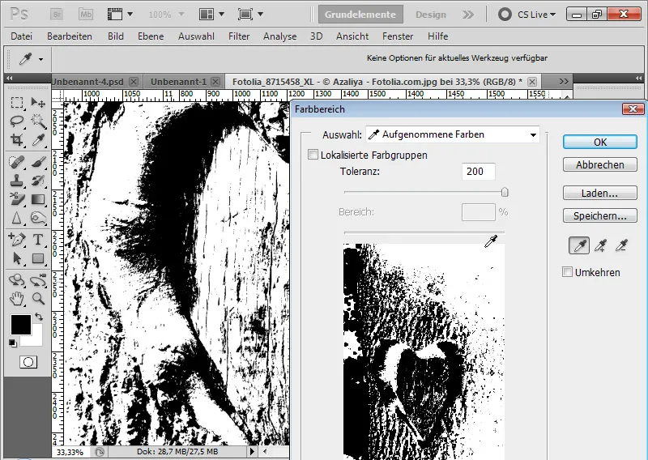The height and width of the screenshot is (460, 648).
Task: Select the Hand tool
Action: coord(16,298)
